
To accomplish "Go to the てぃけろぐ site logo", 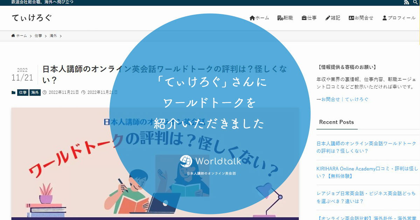I will pos(32,17).
